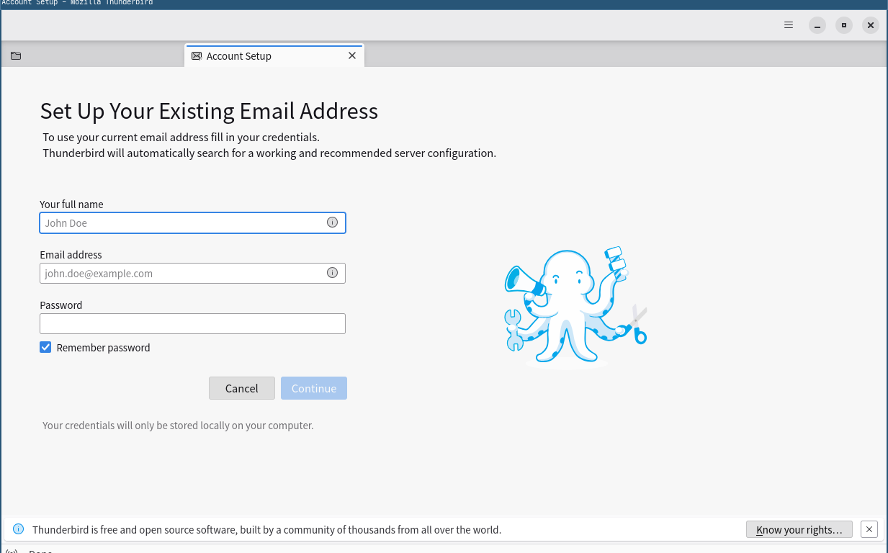Click the Continue button
Image resolution: width=888 pixels, height=553 pixels.
[314, 388]
